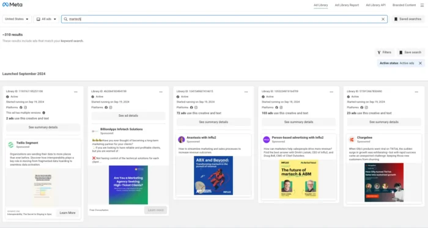The width and height of the screenshot is (428, 228).
Task: Open more options on the BillionApps Infotech card
Action: click(x=161, y=92)
